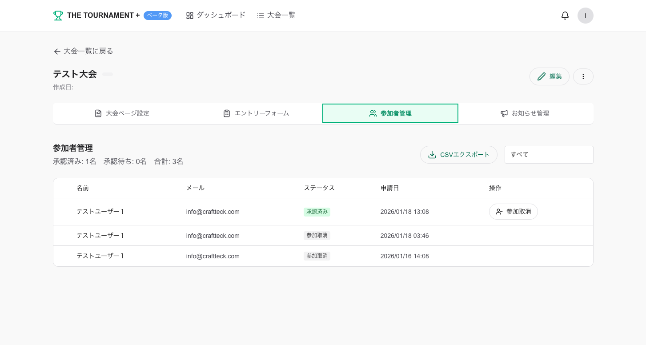Click the CSV download icon
The width and height of the screenshot is (646, 345).
[432, 155]
